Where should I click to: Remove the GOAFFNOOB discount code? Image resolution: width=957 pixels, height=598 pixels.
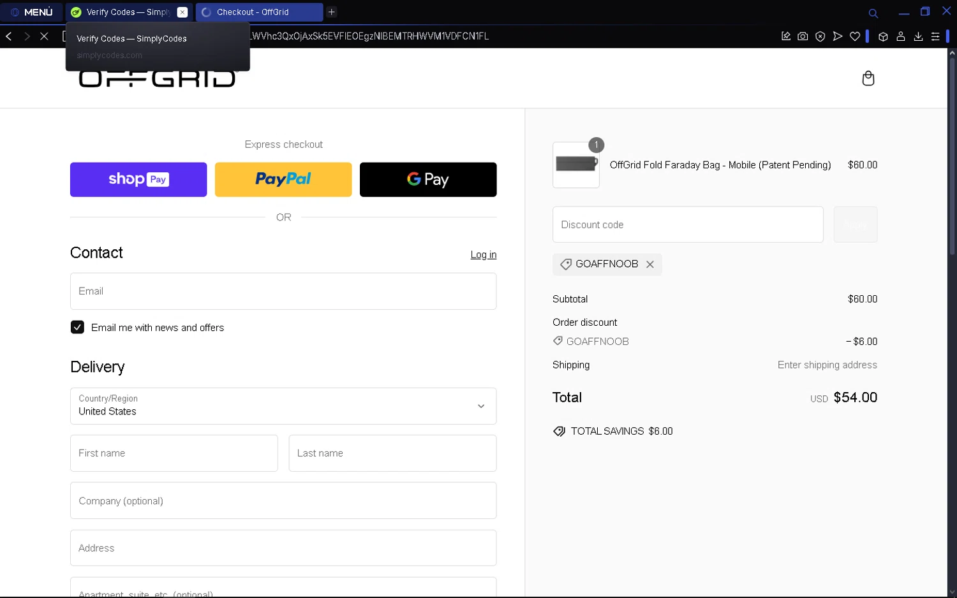click(x=649, y=265)
